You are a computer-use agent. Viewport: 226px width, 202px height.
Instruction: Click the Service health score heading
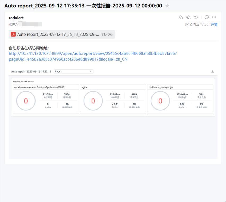pyautogui.click(x=23, y=82)
